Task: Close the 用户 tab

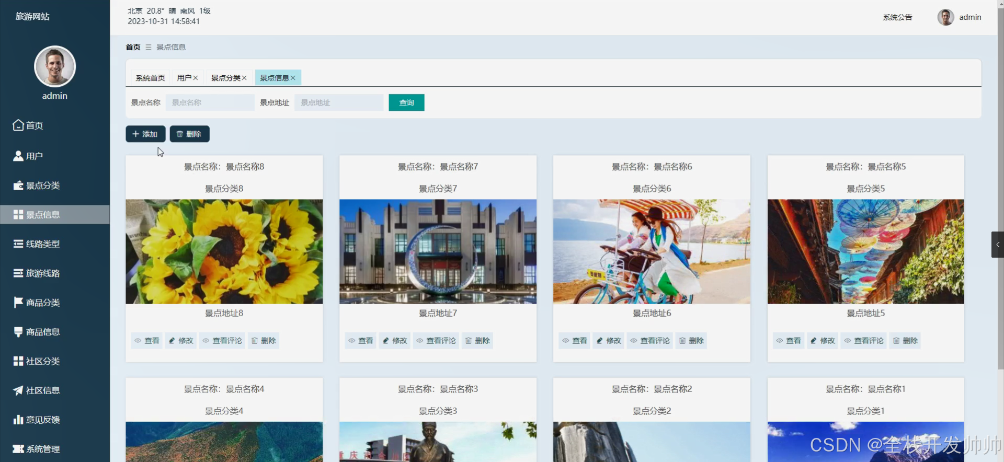Action: tap(196, 78)
